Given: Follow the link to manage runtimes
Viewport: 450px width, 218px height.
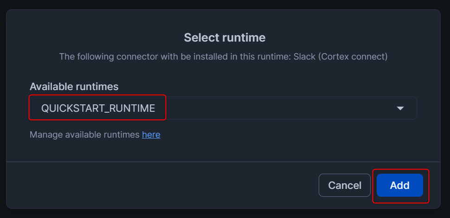Looking at the screenshot, I should 151,135.
